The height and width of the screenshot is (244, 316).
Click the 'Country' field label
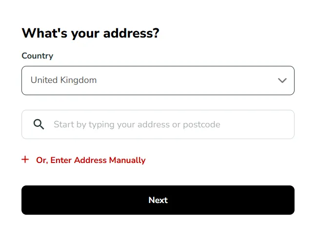click(x=38, y=56)
